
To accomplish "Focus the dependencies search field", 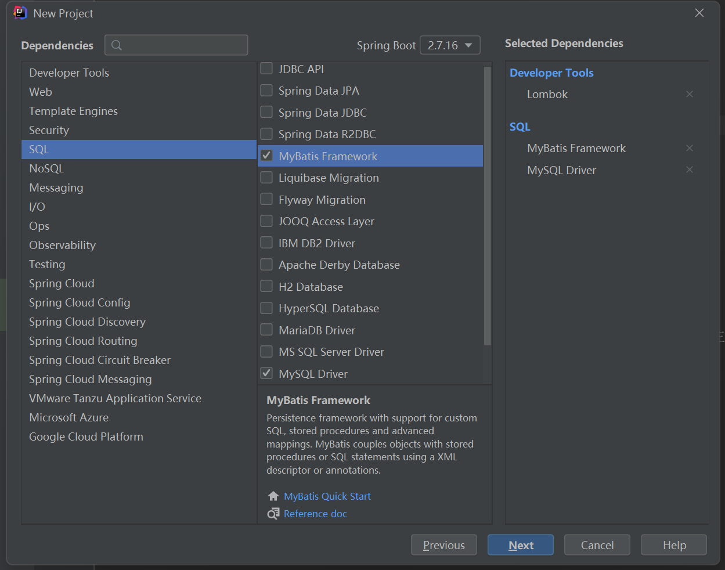I will pos(183,45).
